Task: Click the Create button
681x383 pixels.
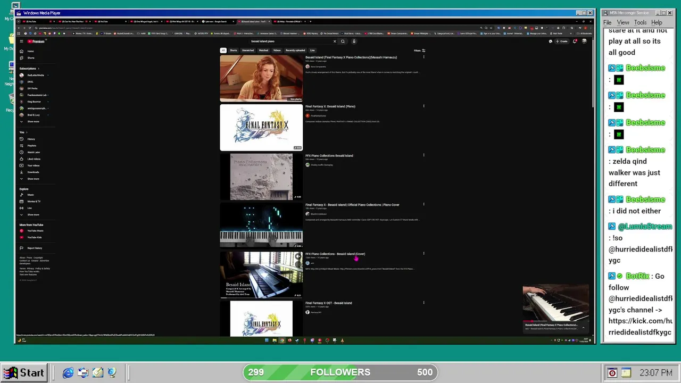Action: [x=562, y=41]
